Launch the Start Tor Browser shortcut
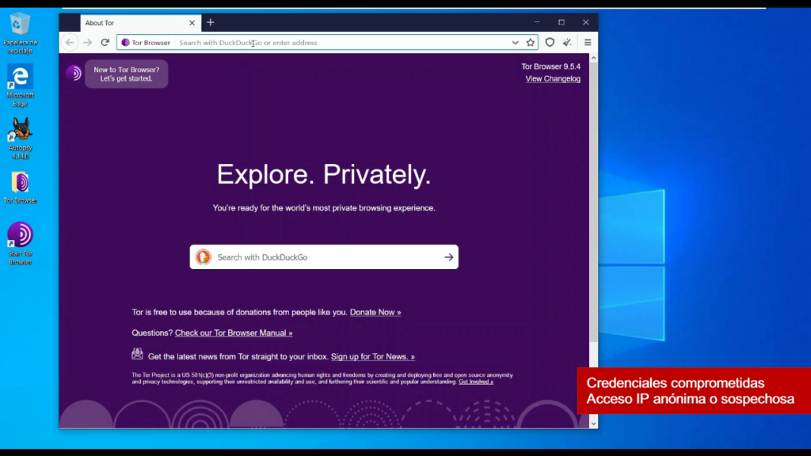The width and height of the screenshot is (811, 456). click(x=20, y=244)
